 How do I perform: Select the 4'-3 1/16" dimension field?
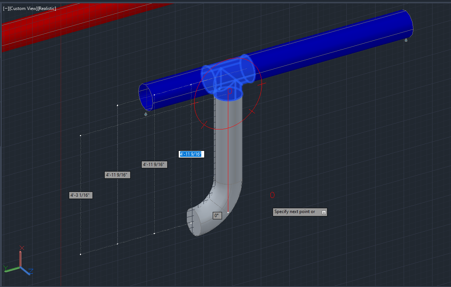pos(81,195)
